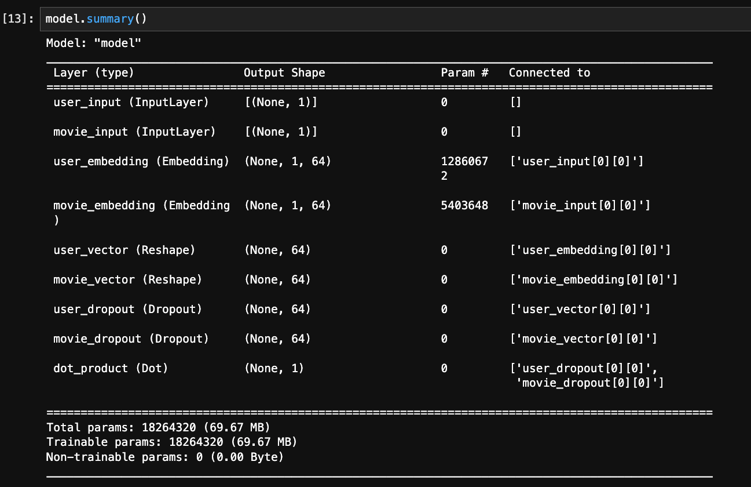Click the 'Model: "model"' output line
The width and height of the screenshot is (751, 487).
[94, 43]
